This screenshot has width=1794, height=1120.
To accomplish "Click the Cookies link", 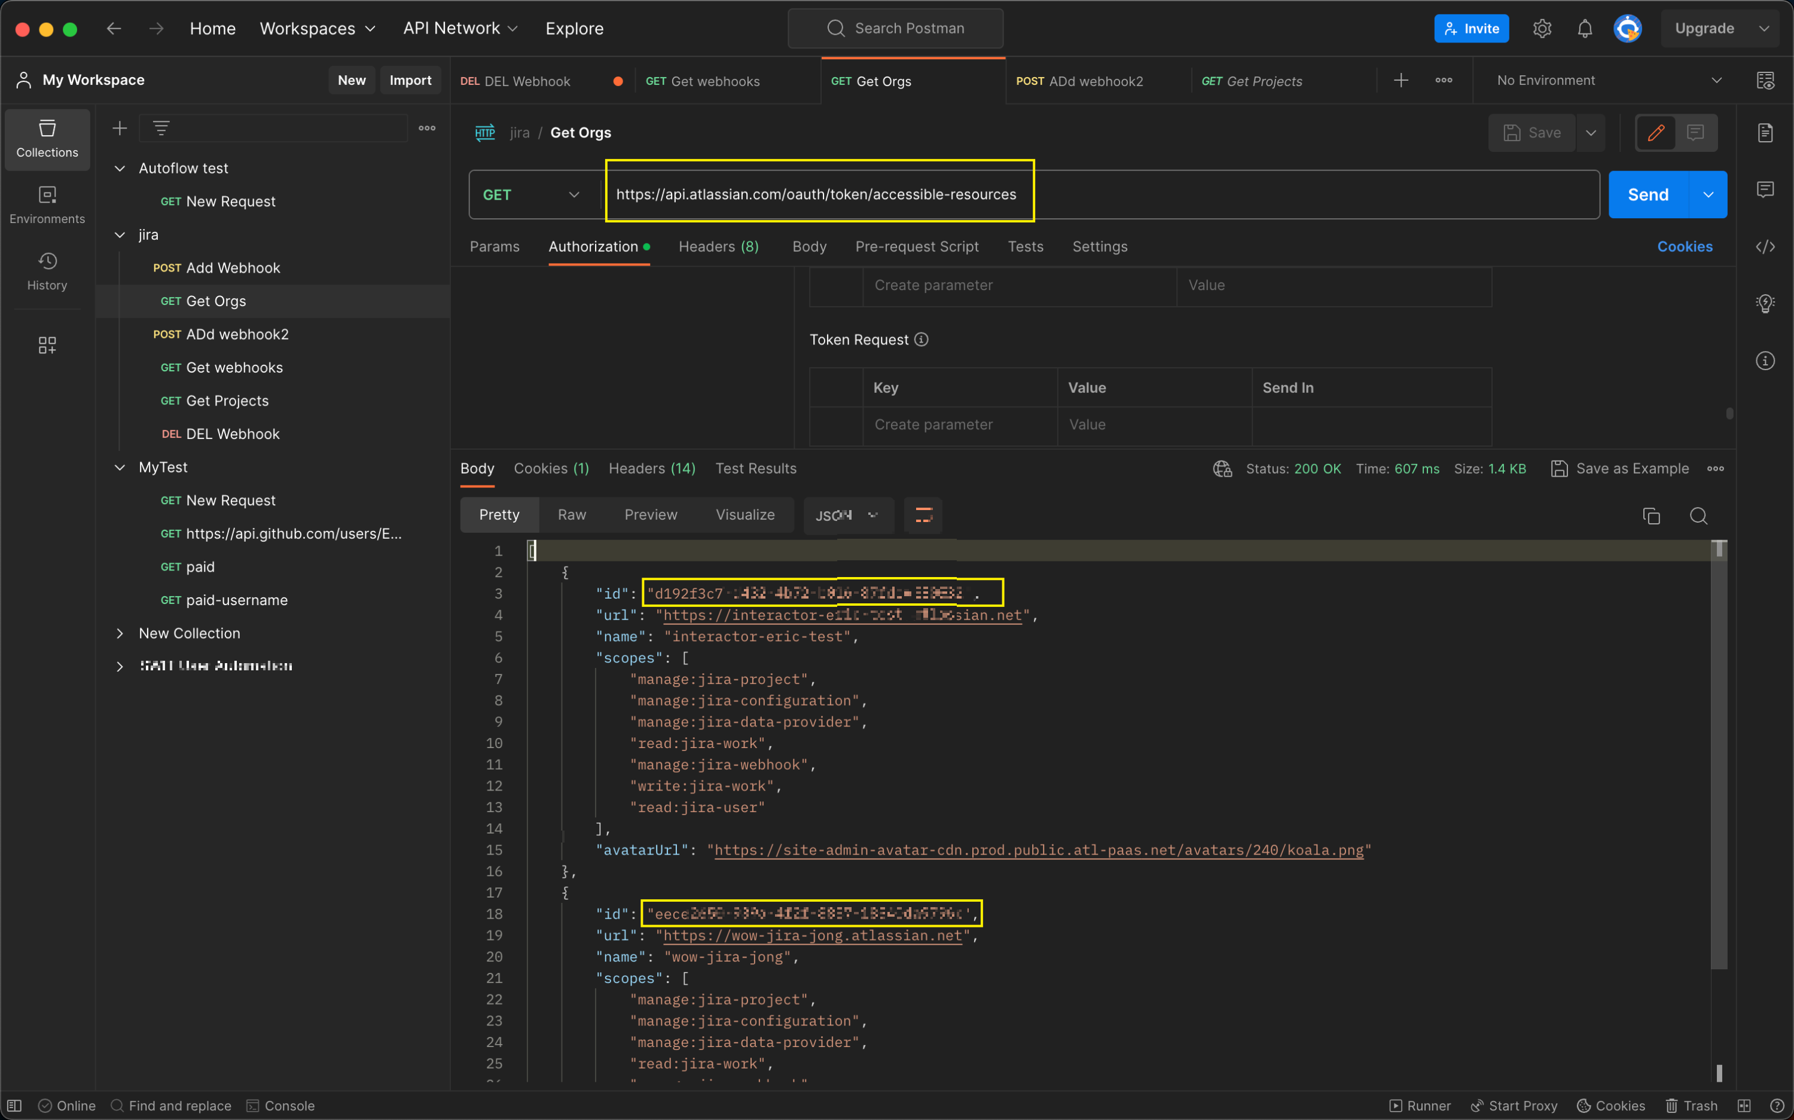I will coord(1685,247).
